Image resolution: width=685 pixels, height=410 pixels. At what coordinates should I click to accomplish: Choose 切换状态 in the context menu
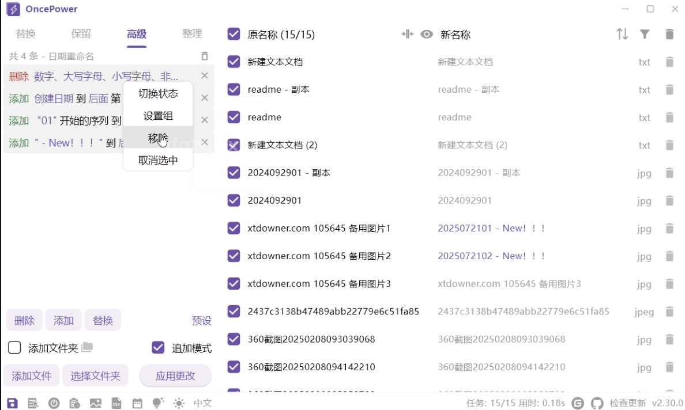(158, 94)
